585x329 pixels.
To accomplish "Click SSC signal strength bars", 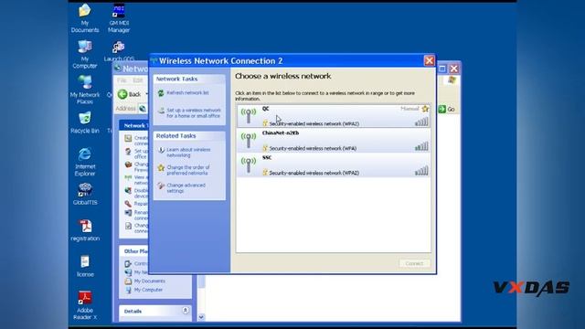I will pos(421,171).
